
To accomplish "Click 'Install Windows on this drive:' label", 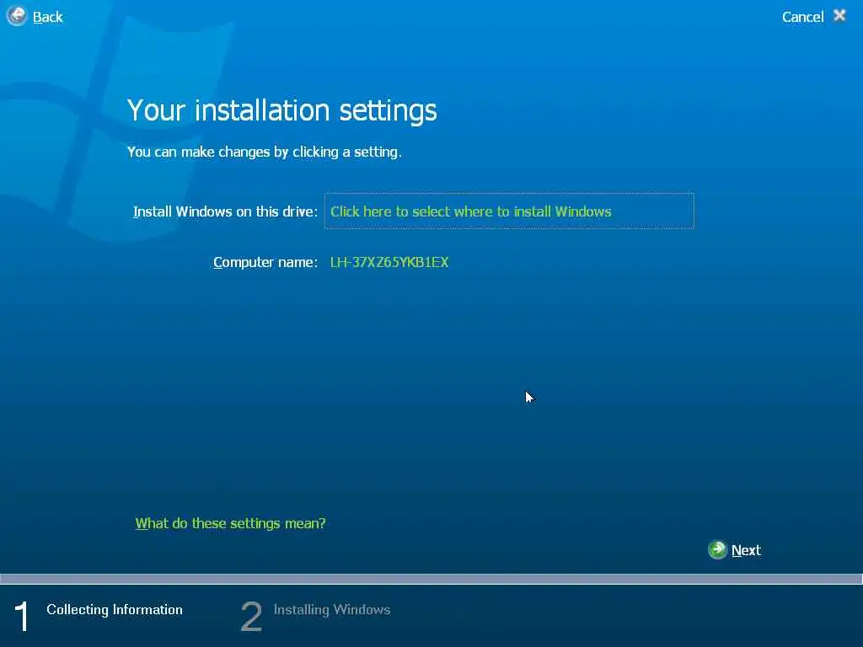I will coord(225,211).
